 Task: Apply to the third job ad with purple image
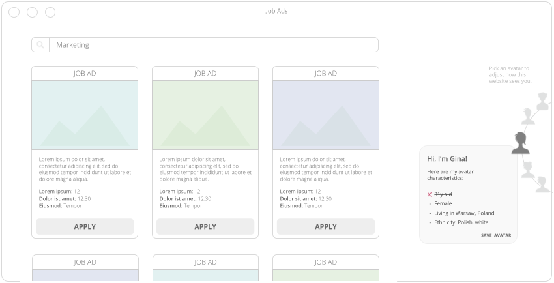click(x=325, y=227)
